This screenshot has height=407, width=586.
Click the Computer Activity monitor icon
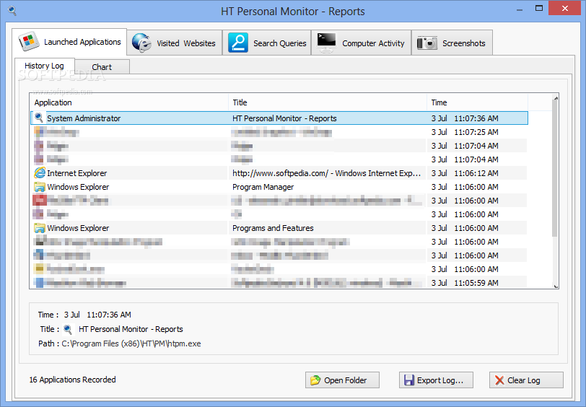(x=326, y=43)
